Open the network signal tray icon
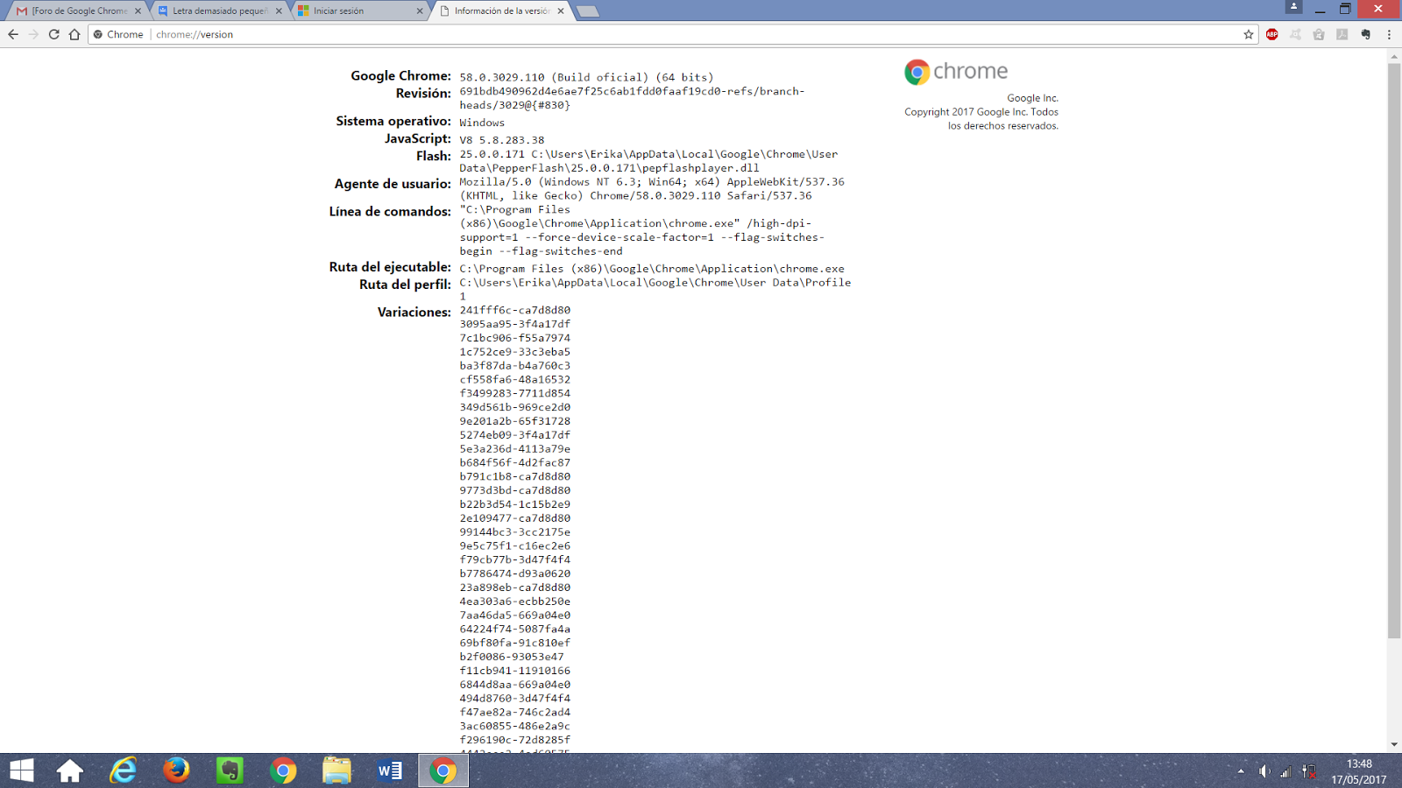This screenshot has height=788, width=1402. tap(1285, 771)
